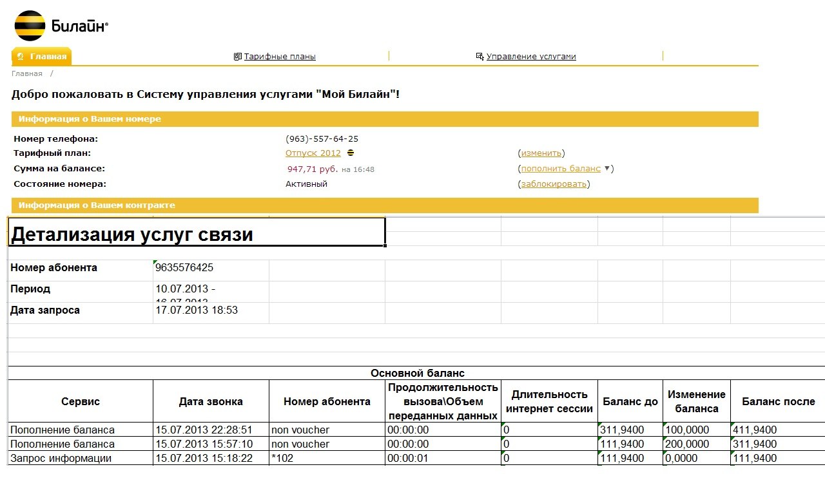Viewport: 825px width, 485px height.
Task: Select request date cell 17.07.2013 18:53
Action: pos(211,313)
